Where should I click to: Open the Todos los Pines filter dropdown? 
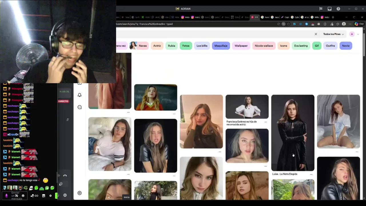(333, 34)
